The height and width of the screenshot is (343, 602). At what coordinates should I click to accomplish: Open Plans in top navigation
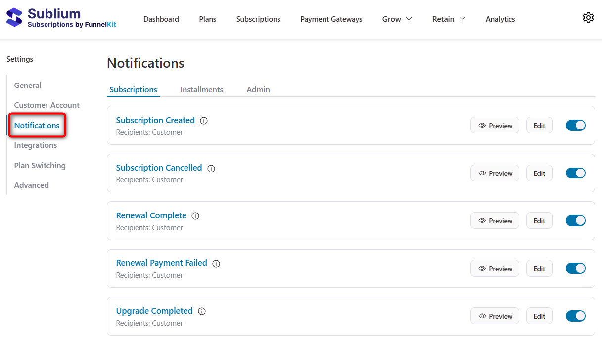pyautogui.click(x=208, y=19)
